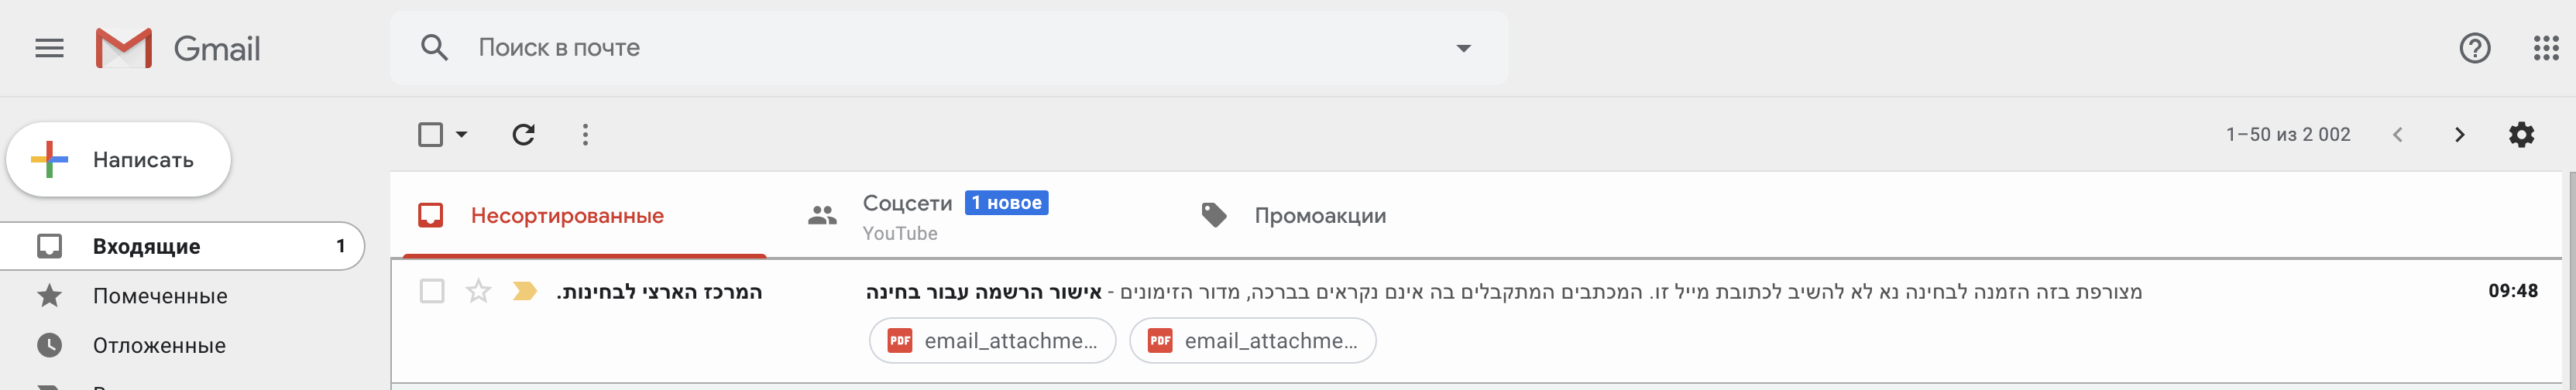Go to the next page of emails

(x=2459, y=134)
